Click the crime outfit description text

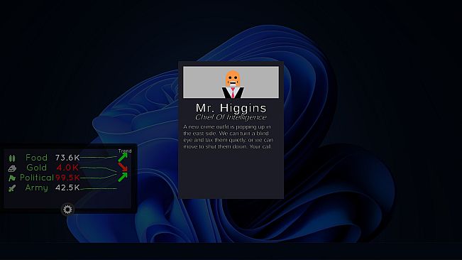pos(228,136)
